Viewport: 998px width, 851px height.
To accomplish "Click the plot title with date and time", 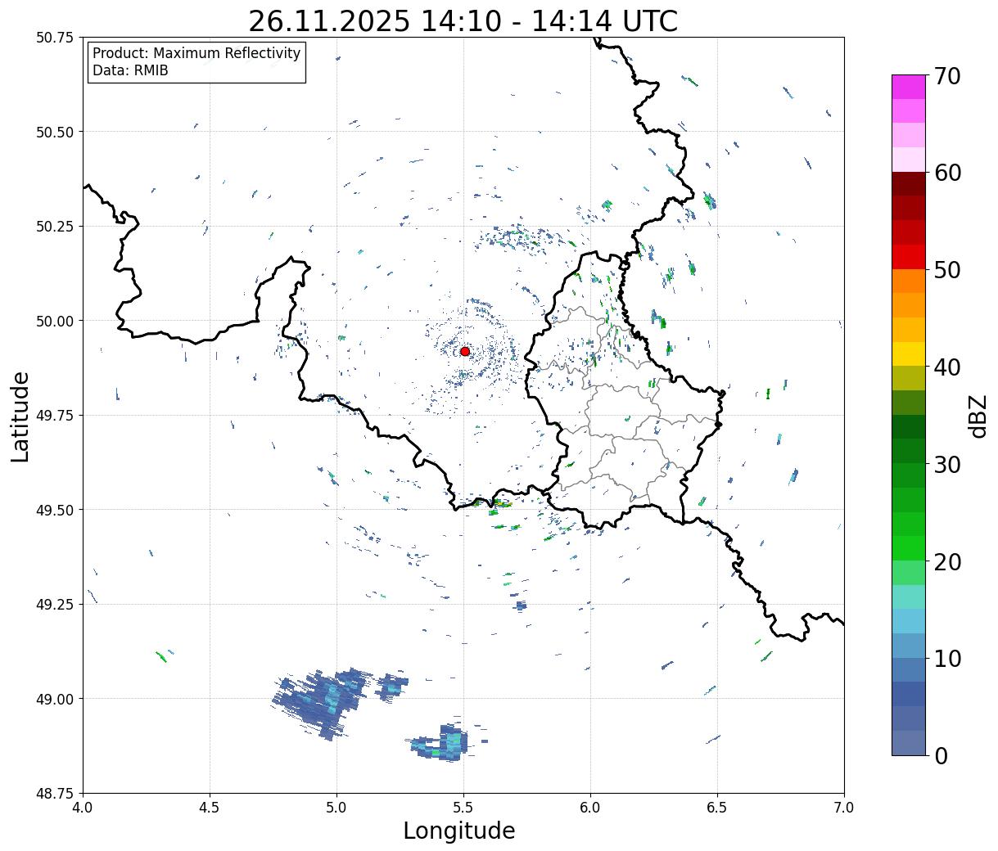I will click(x=463, y=20).
